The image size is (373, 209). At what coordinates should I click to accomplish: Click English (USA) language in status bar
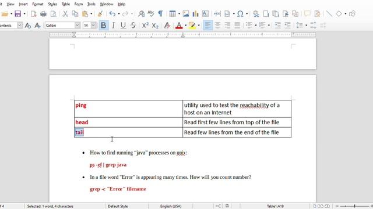171,207
